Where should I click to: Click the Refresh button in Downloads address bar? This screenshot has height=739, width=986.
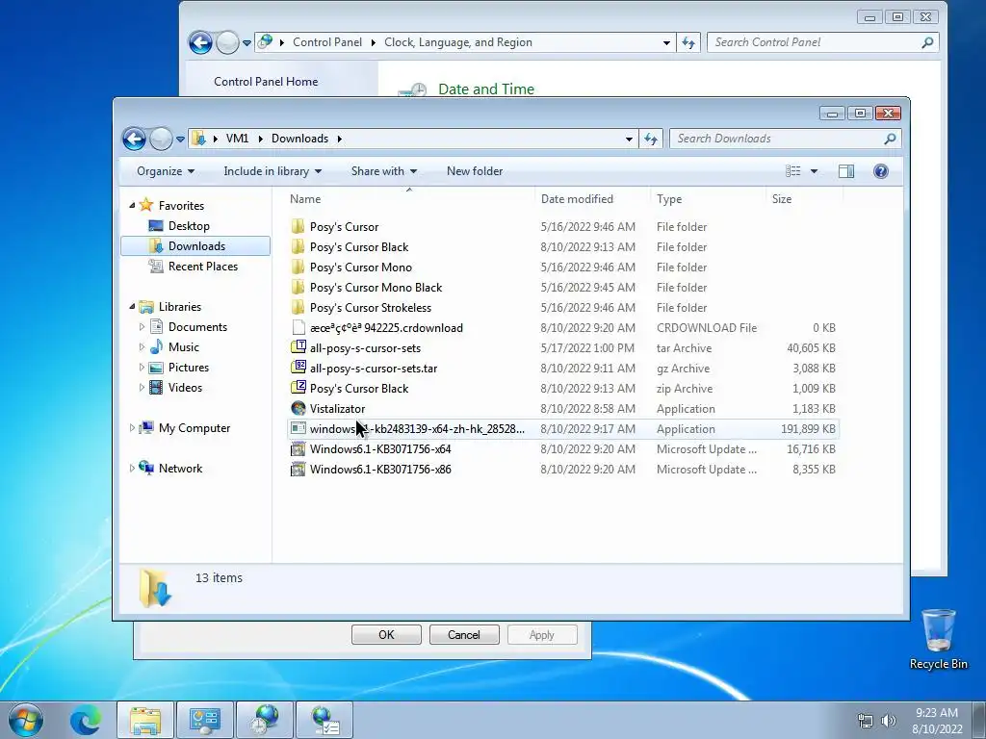tap(651, 139)
